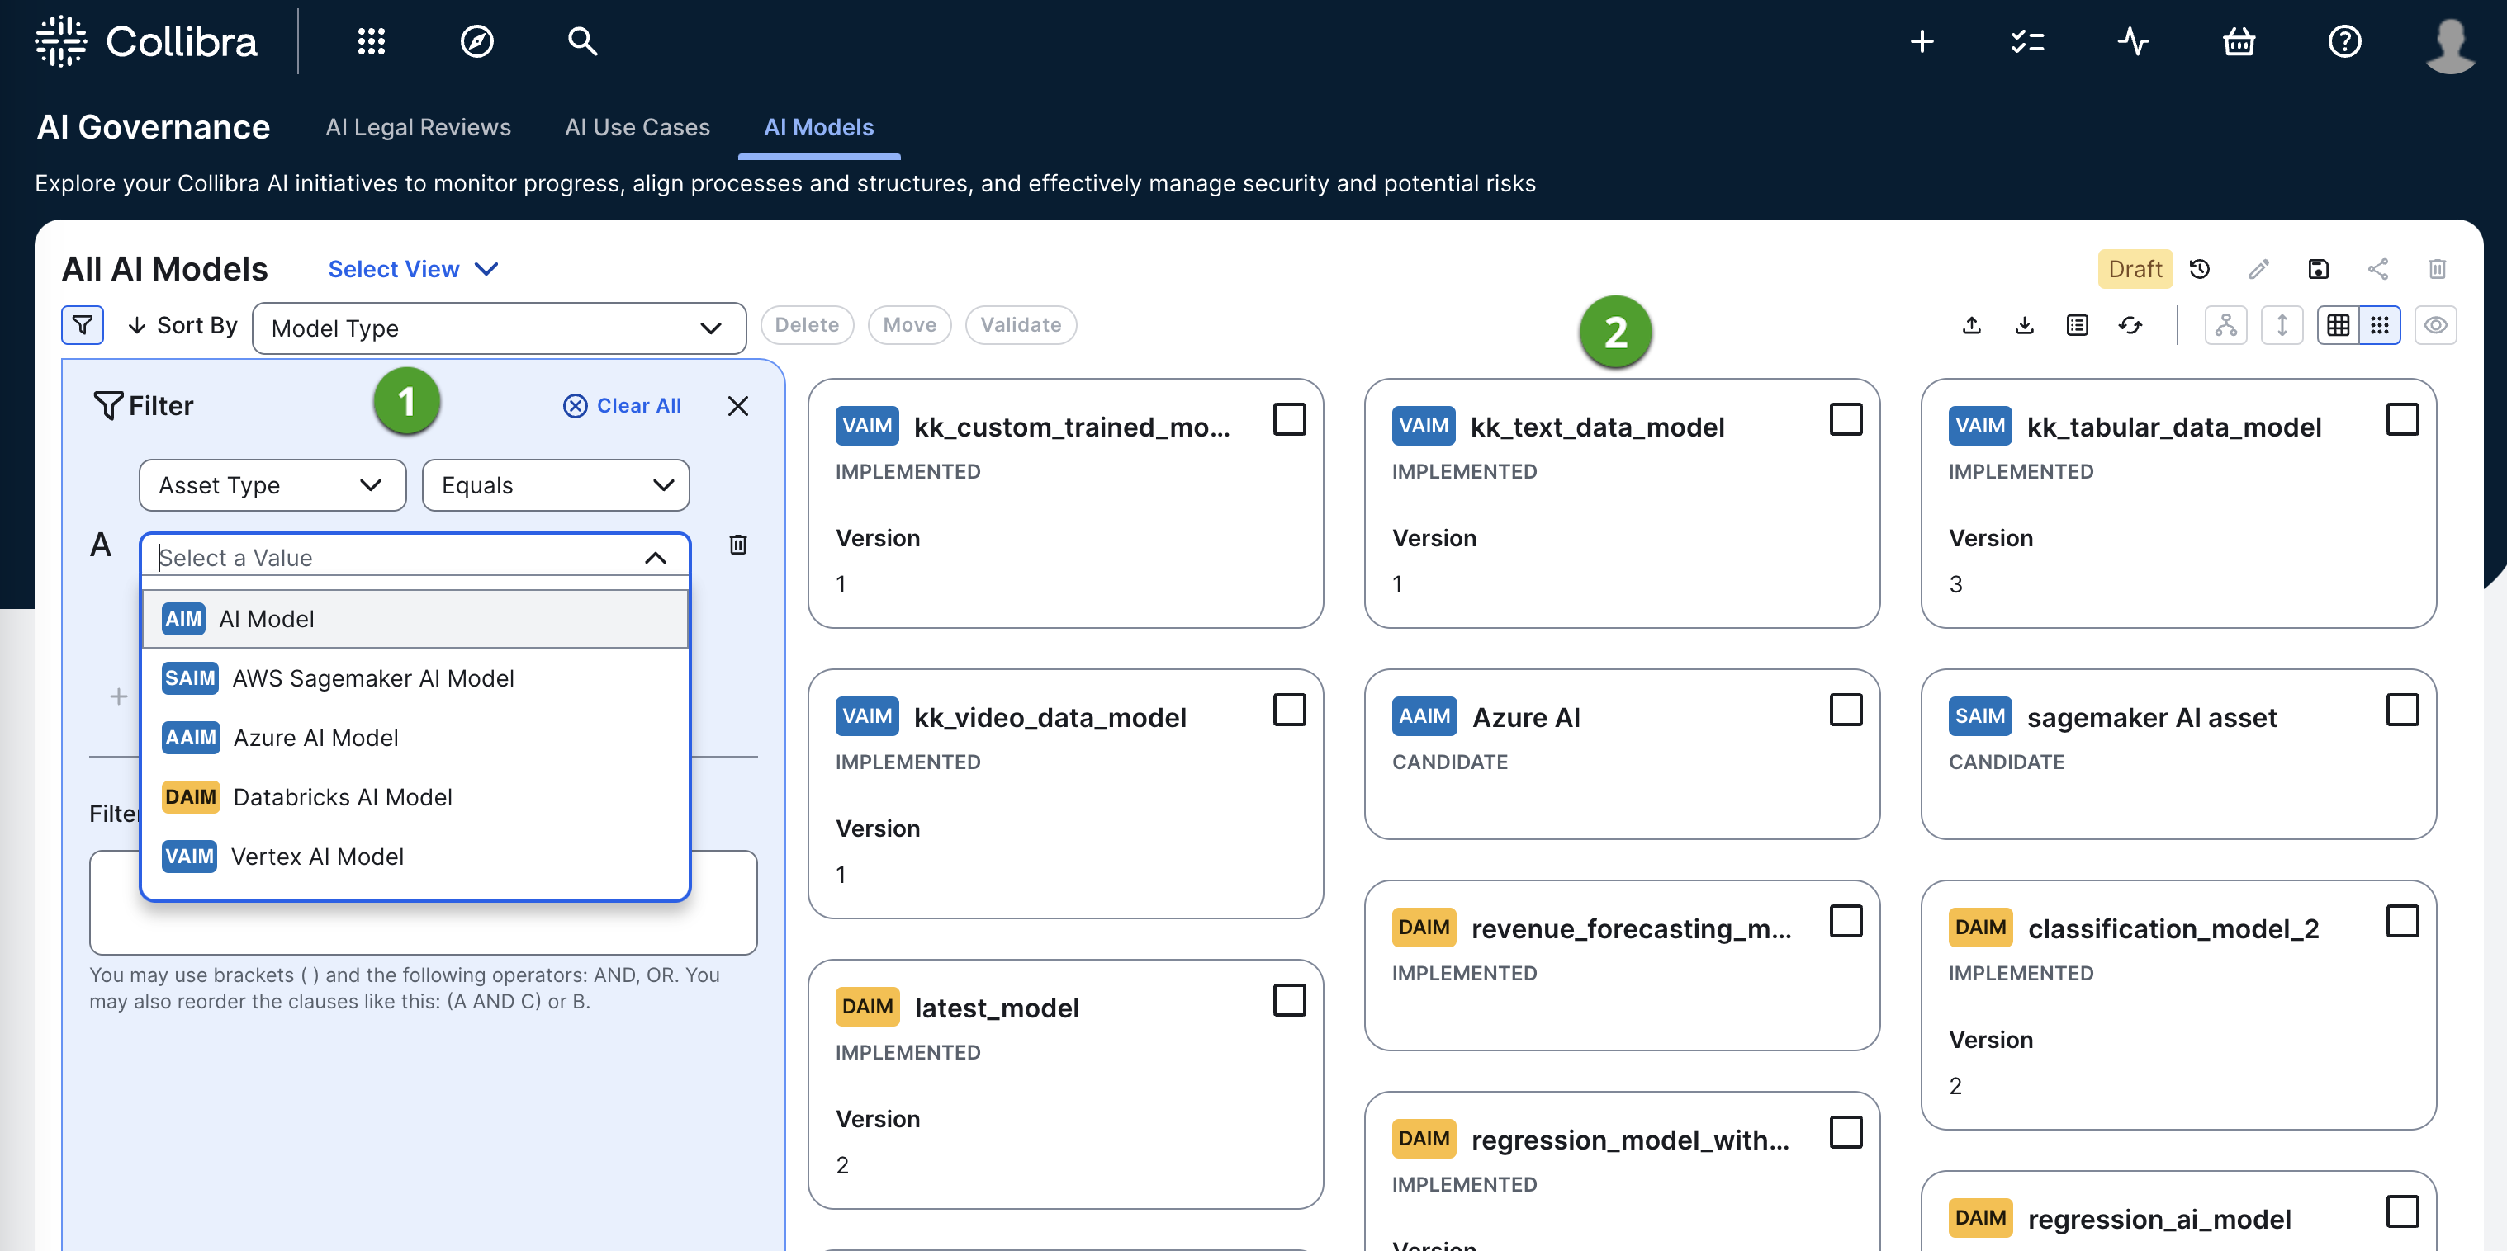
Task: Click the save view disk icon
Action: pyautogui.click(x=2318, y=270)
